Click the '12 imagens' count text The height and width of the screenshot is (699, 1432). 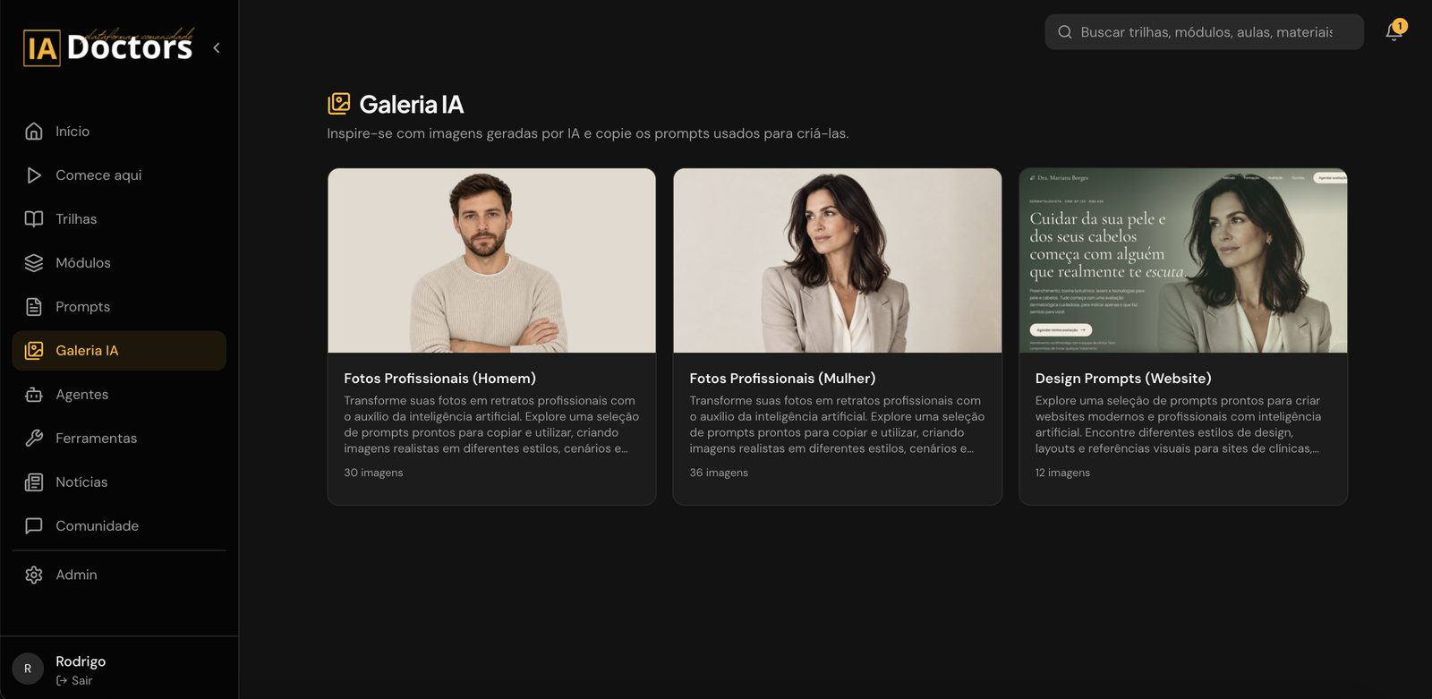coord(1062,473)
